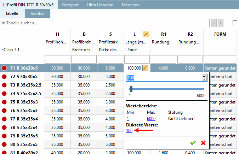Screen dimensions: 239x154
Task: Toggle the checkbox right of the search bar
Action: tap(235, 23)
